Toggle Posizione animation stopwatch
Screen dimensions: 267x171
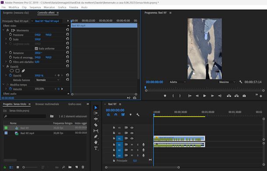[11, 35]
